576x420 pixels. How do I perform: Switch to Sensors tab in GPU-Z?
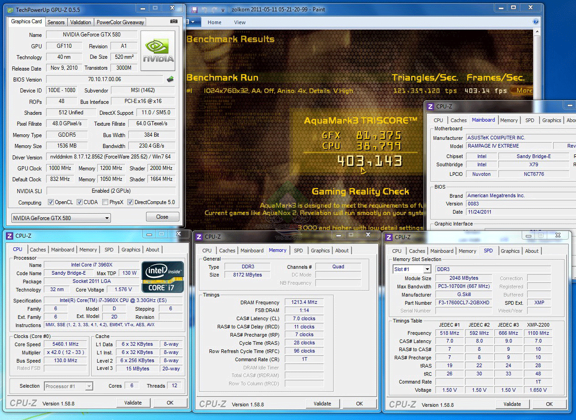56,22
